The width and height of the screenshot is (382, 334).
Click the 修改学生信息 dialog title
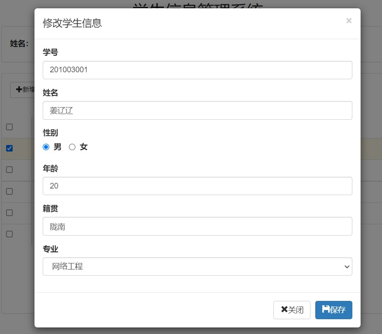click(72, 23)
